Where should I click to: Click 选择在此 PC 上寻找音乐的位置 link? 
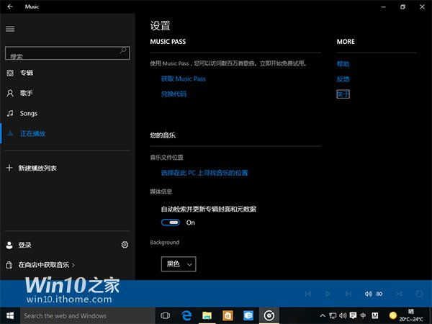click(204, 173)
